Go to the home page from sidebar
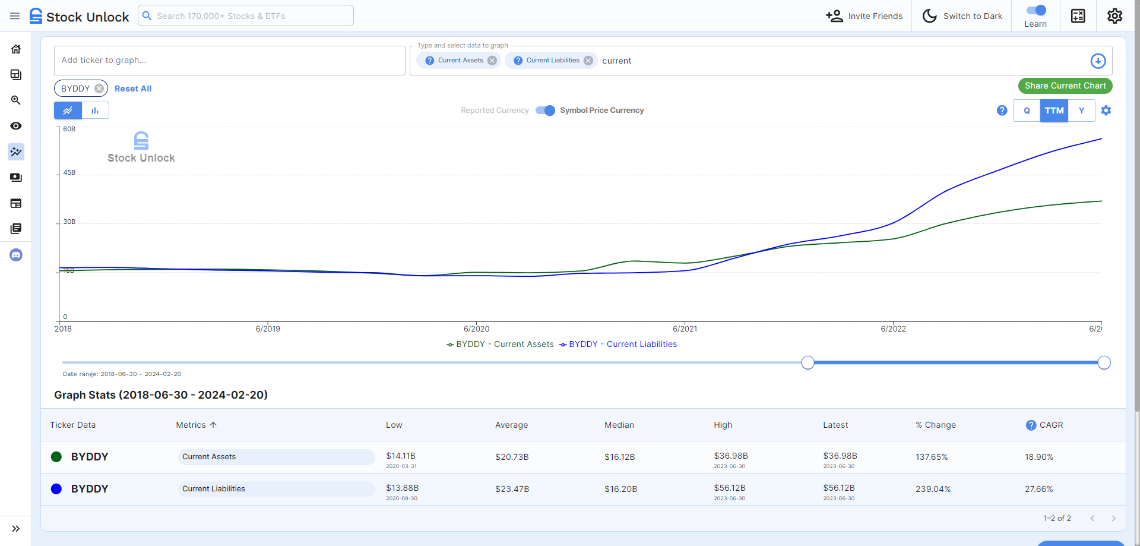 pyautogui.click(x=16, y=49)
